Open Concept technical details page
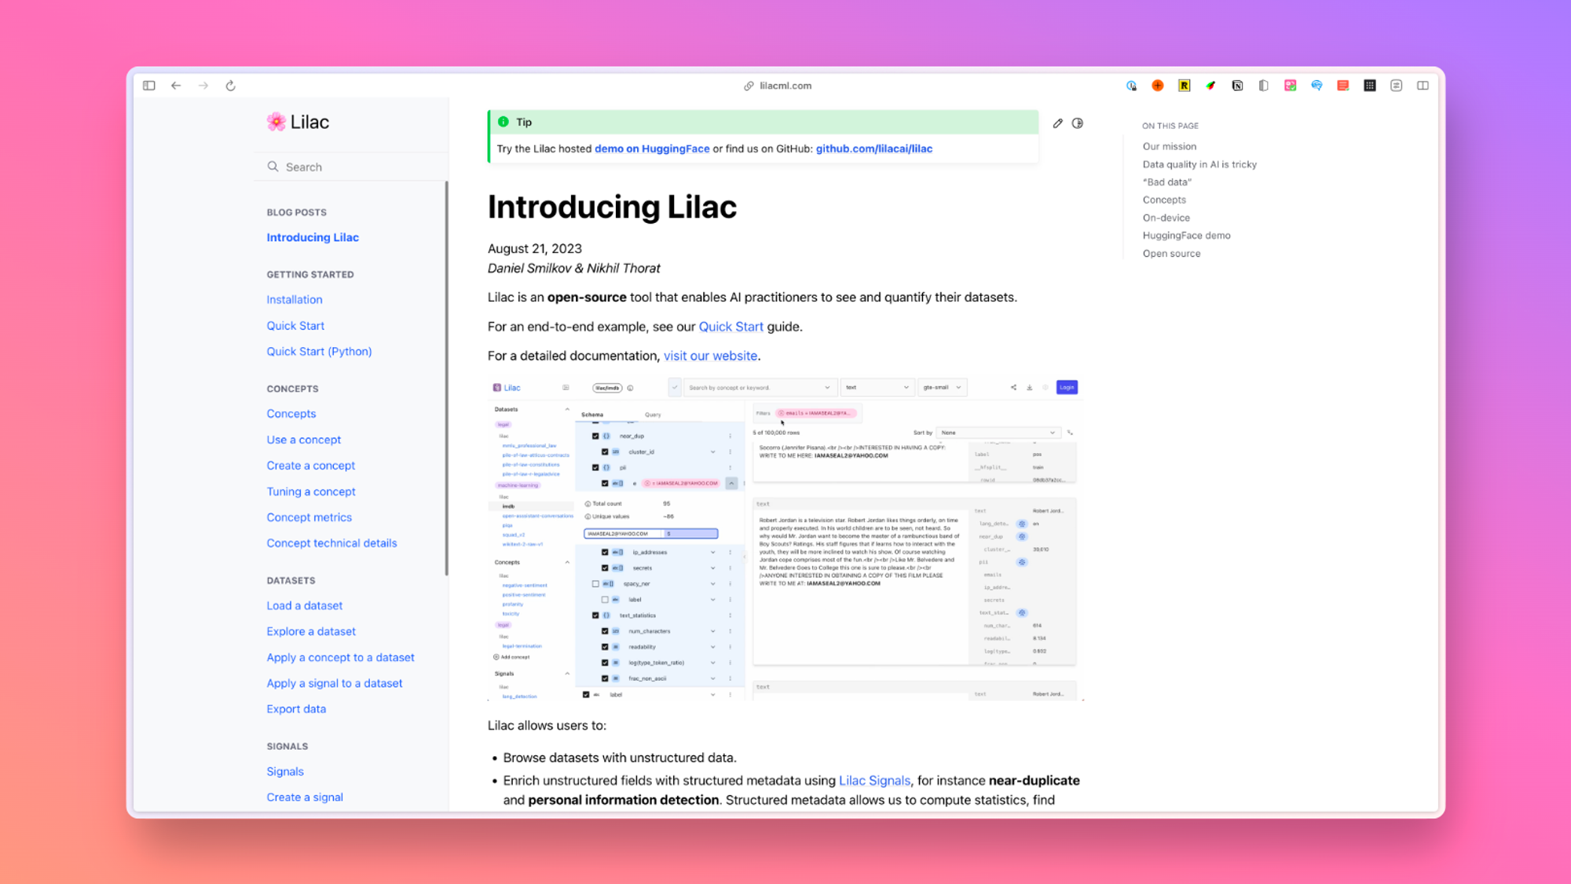The height and width of the screenshot is (884, 1571). click(x=331, y=543)
